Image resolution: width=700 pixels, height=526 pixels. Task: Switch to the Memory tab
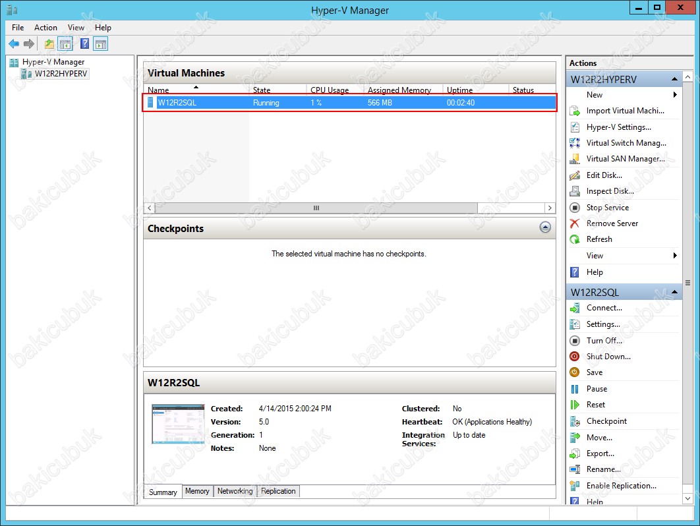(x=197, y=491)
